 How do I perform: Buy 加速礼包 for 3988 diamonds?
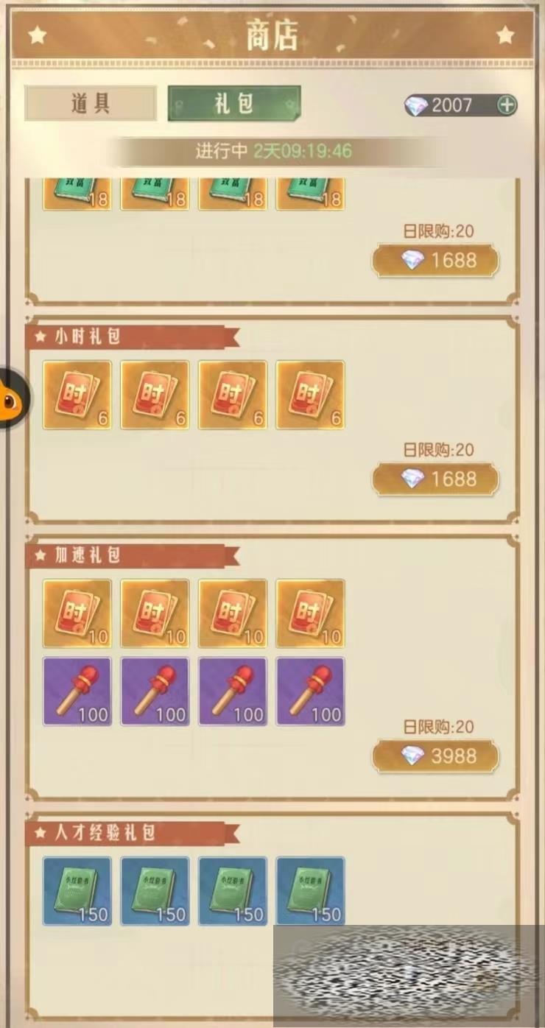[x=435, y=756]
